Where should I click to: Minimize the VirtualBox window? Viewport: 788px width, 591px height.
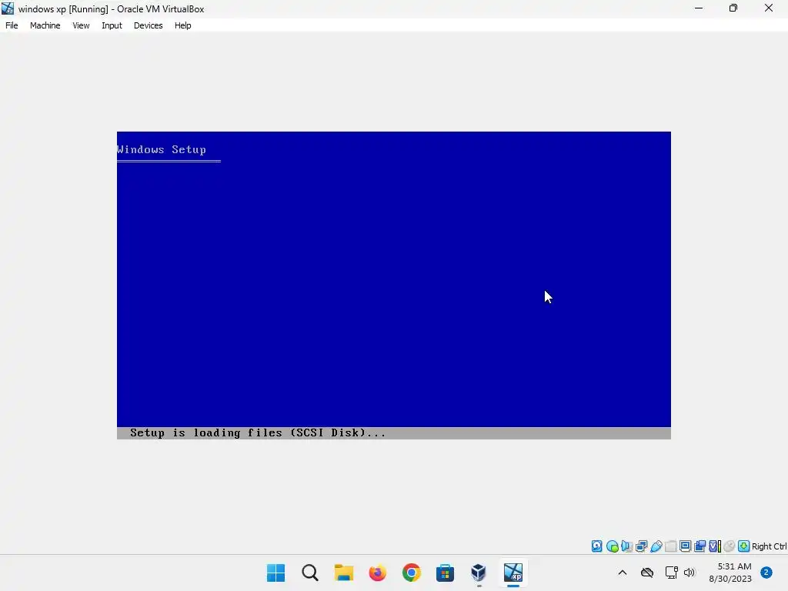(x=699, y=8)
